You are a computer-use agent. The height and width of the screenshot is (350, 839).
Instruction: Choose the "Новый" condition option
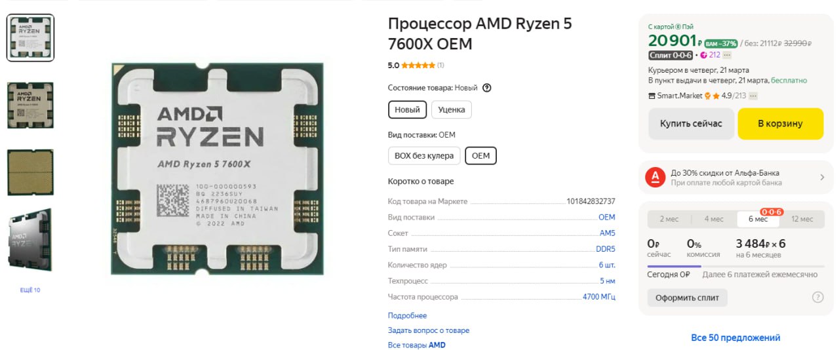(407, 109)
